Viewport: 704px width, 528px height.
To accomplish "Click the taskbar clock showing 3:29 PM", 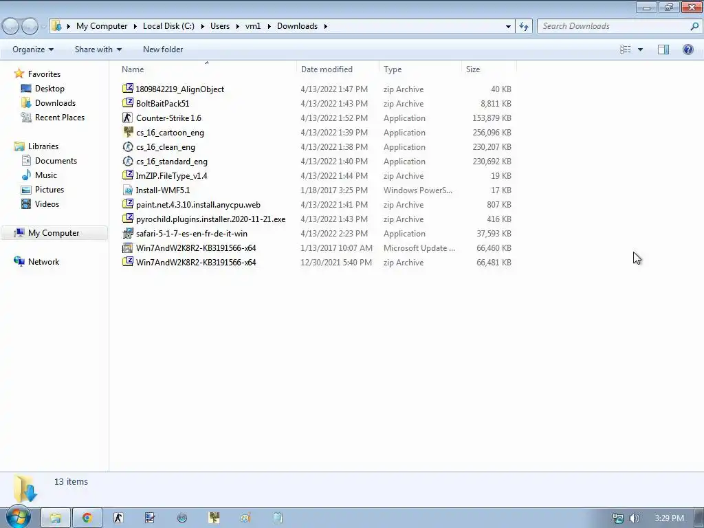I will 669,518.
